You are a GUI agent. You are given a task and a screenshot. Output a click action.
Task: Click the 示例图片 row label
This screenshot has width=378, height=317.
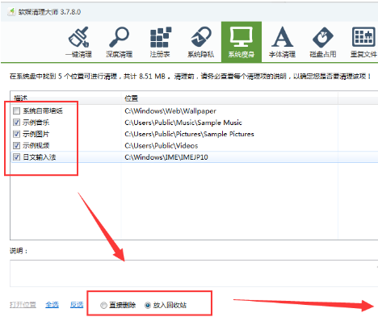point(36,134)
